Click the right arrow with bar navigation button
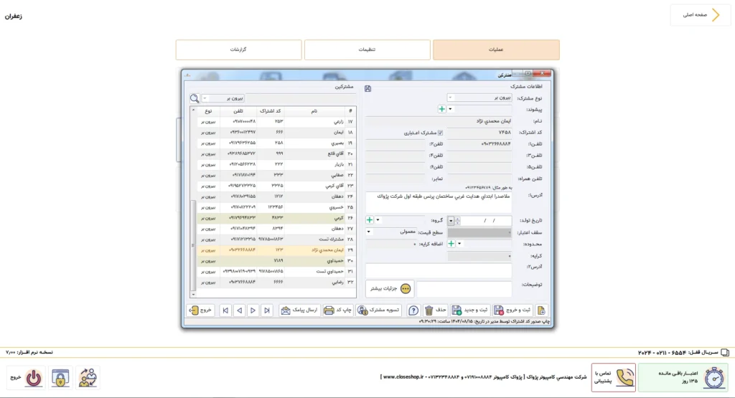Screen dimensions: 735x398 coord(267,311)
